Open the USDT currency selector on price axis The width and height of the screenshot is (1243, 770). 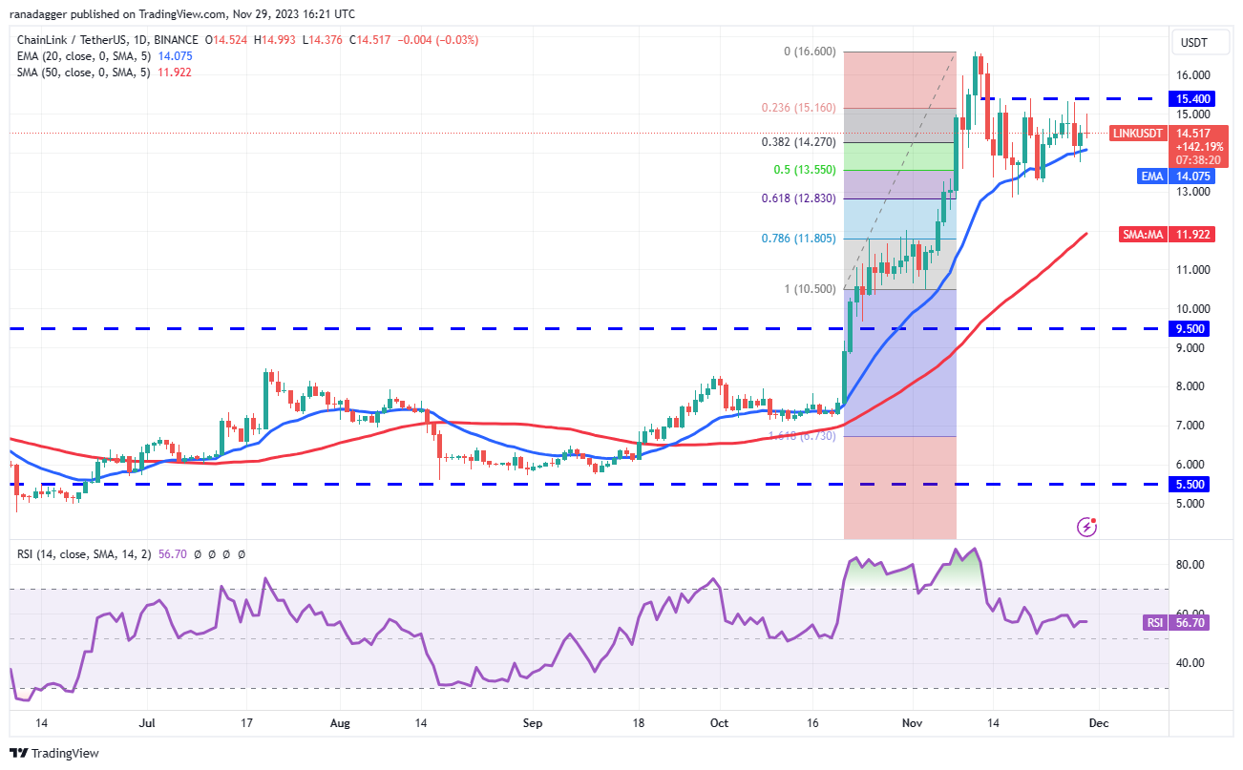[x=1193, y=42]
